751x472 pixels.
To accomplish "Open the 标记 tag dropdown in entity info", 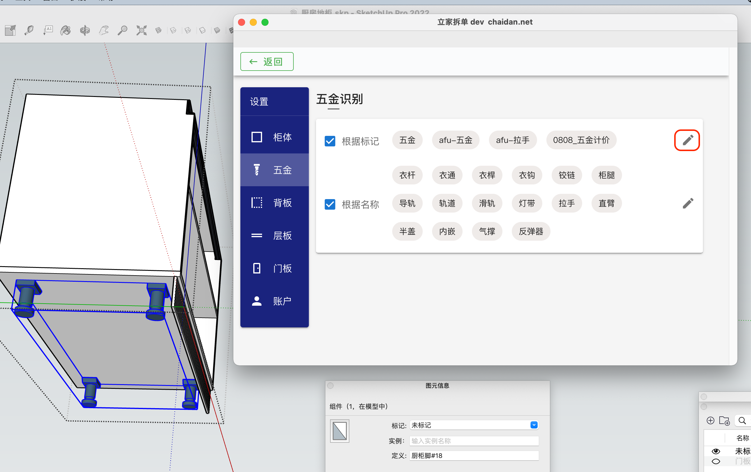I will point(474,425).
